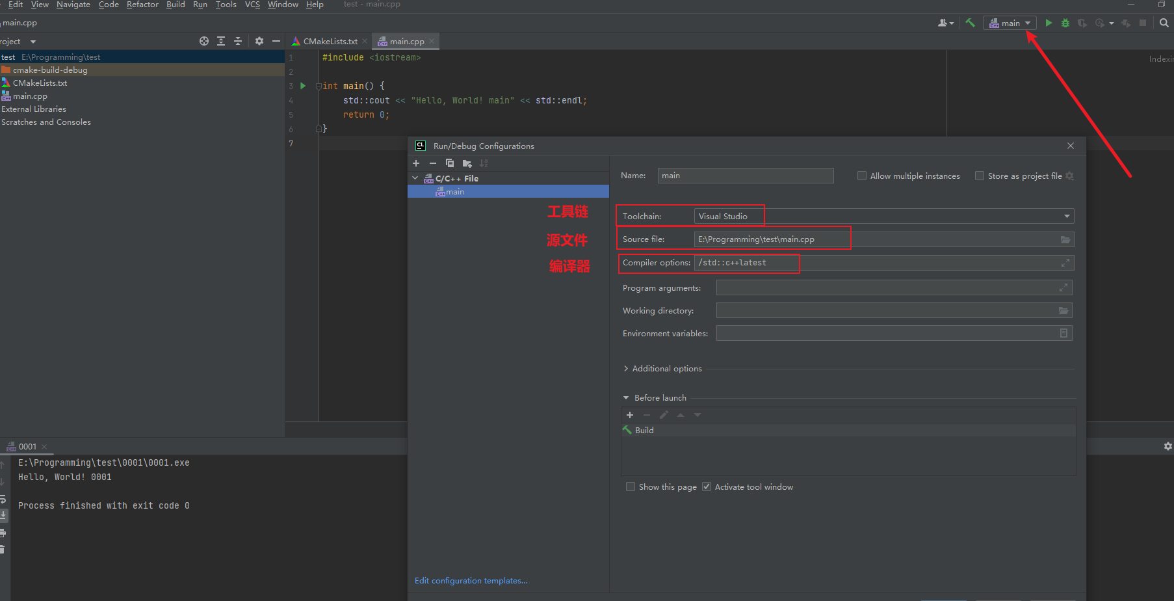Browse Working directory folder icon

coord(1063,311)
